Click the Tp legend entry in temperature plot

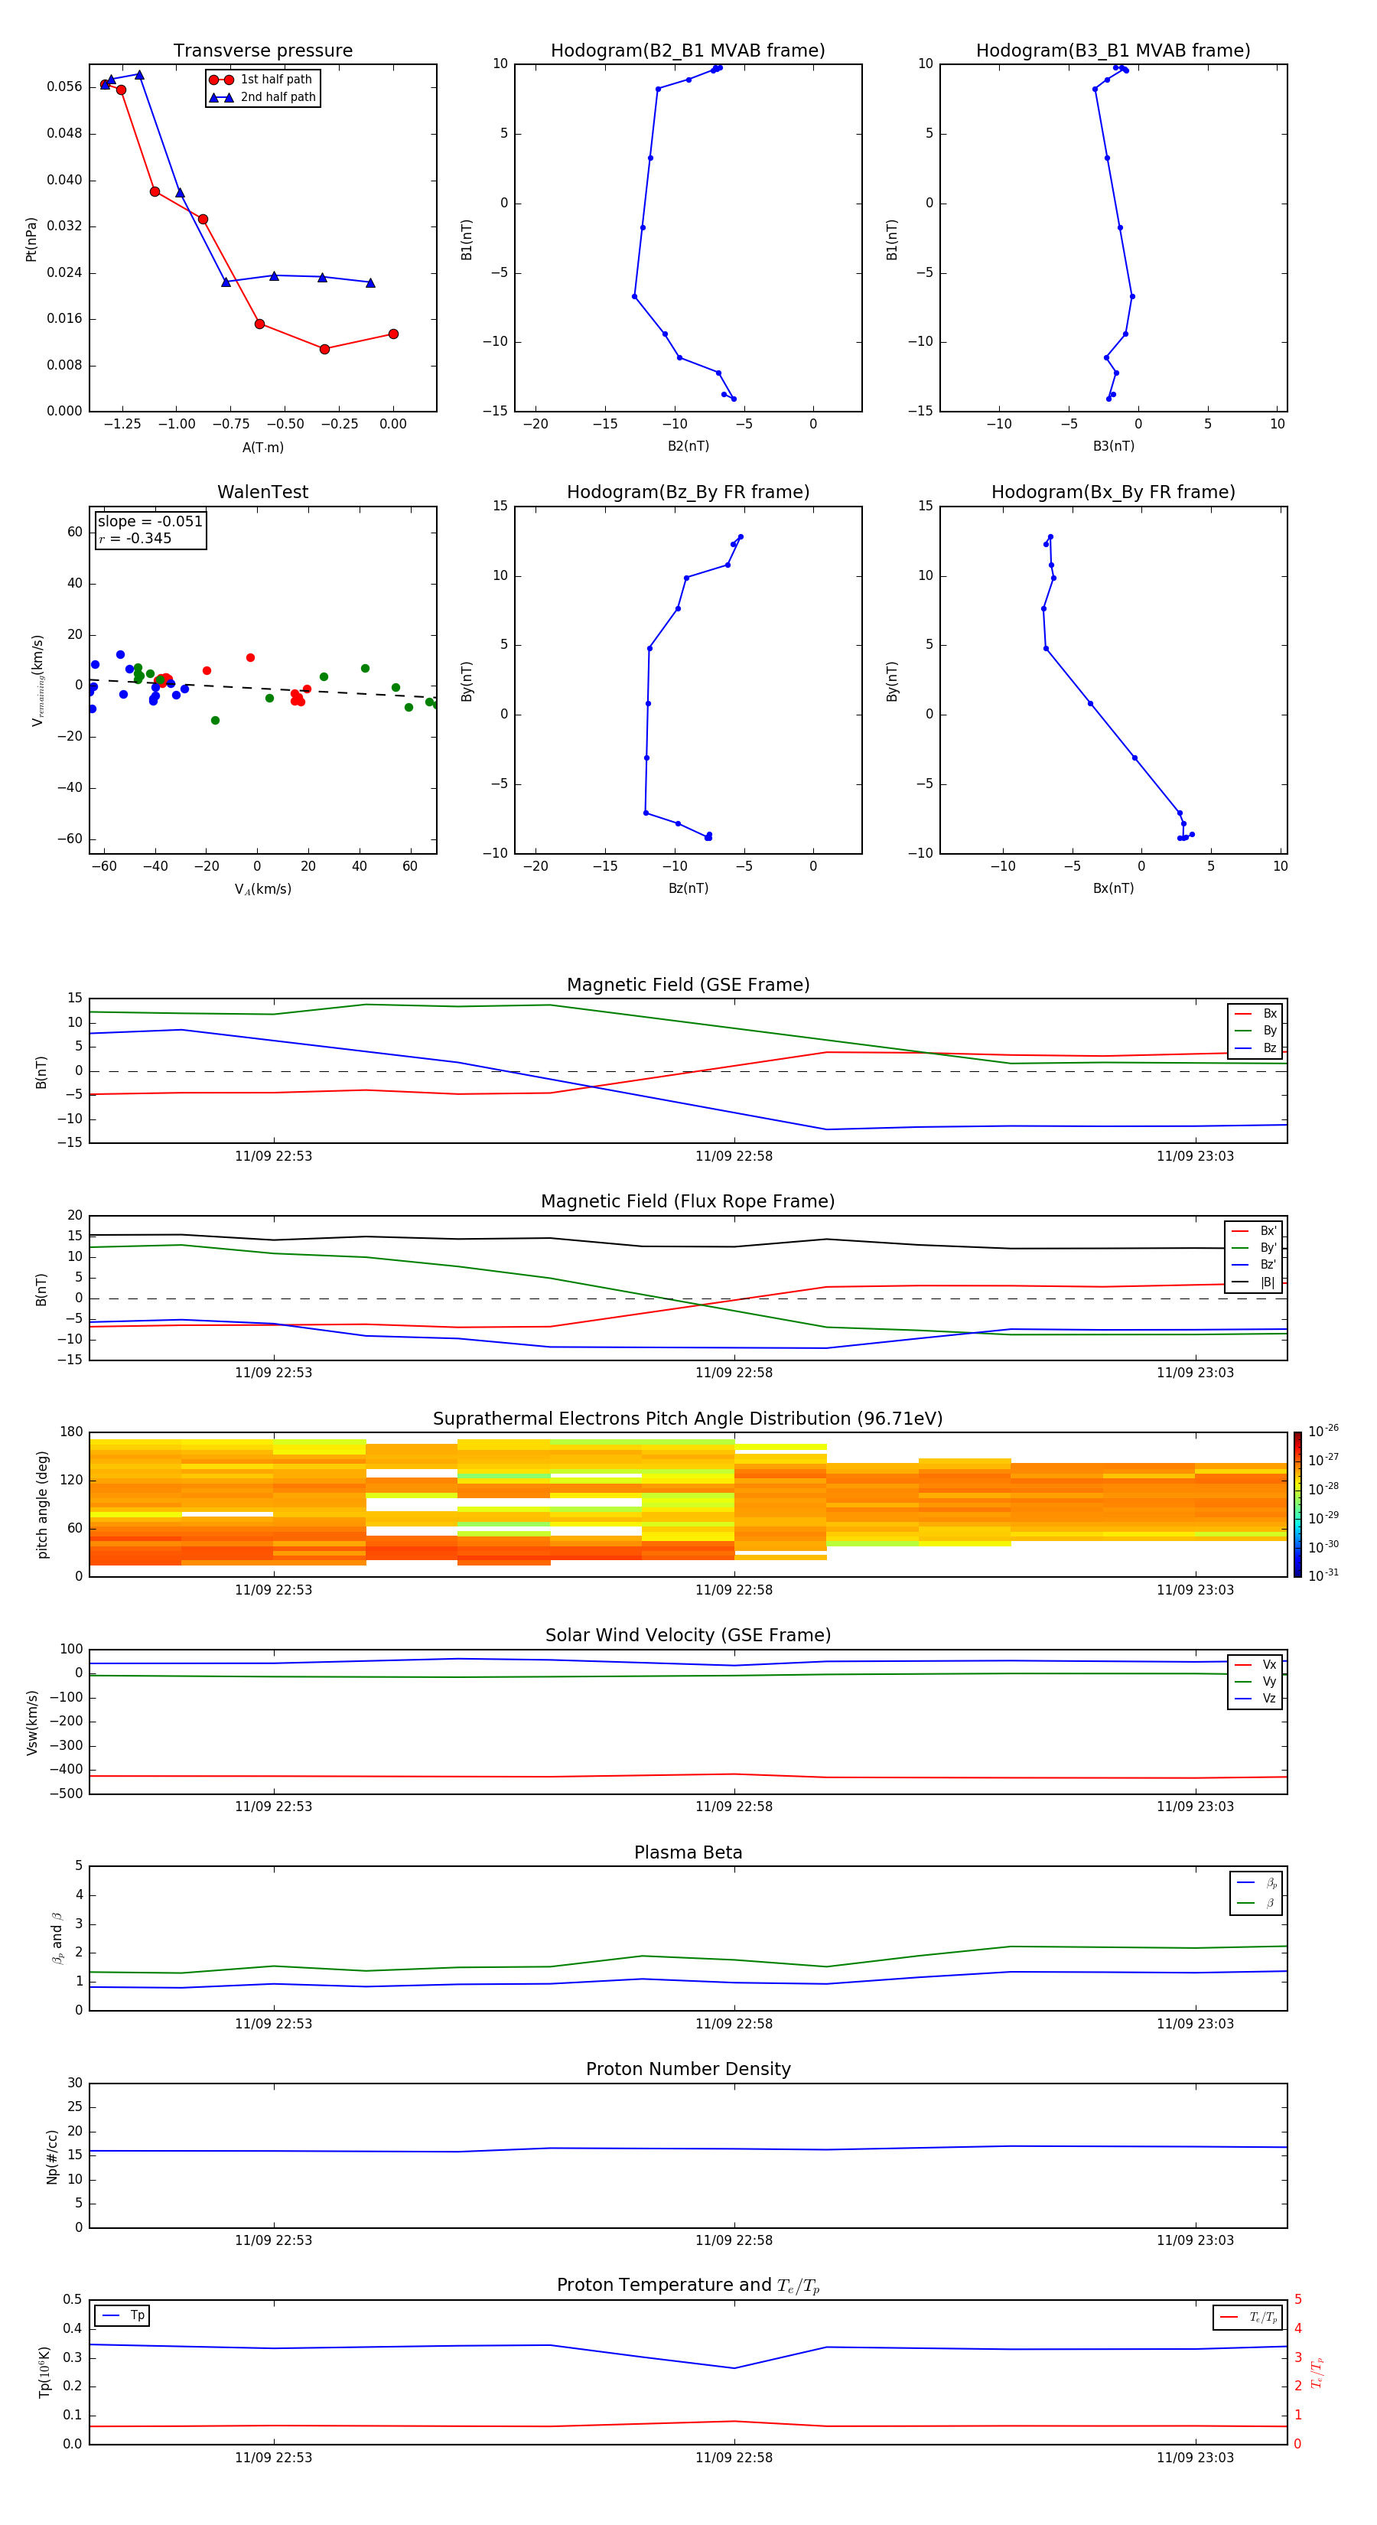[122, 2316]
